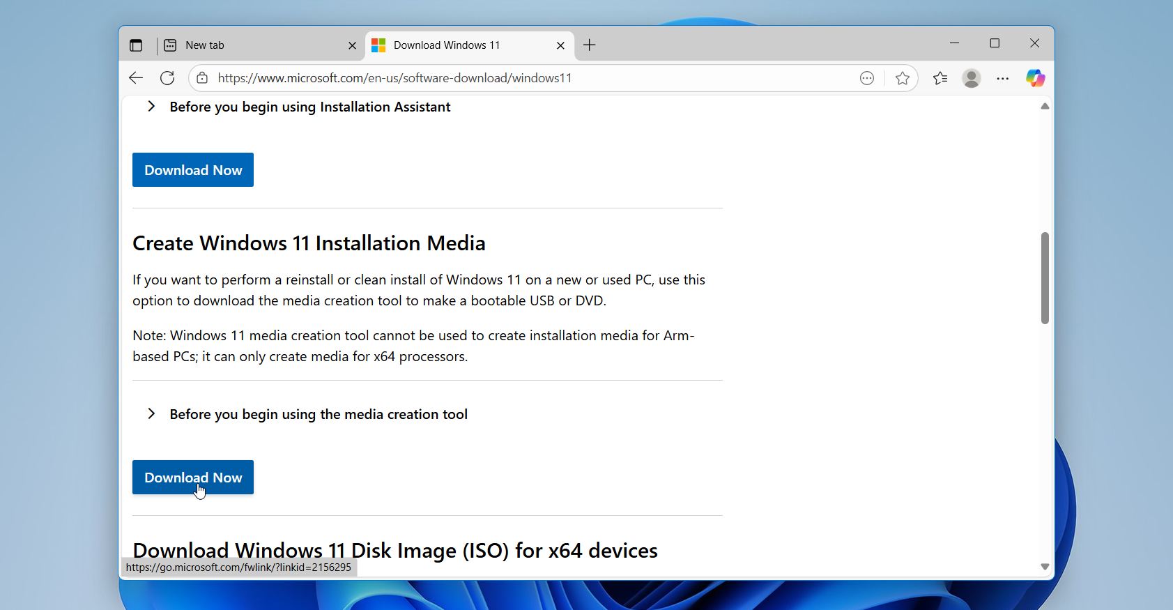View site information lock icon
1173x610 pixels.
click(202, 78)
